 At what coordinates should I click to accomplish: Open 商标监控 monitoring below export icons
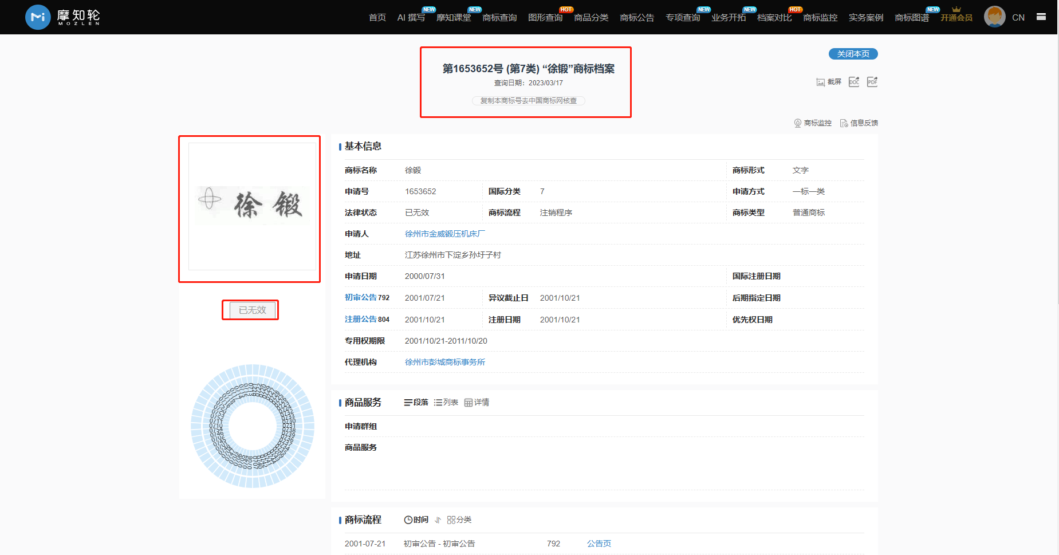coord(813,123)
